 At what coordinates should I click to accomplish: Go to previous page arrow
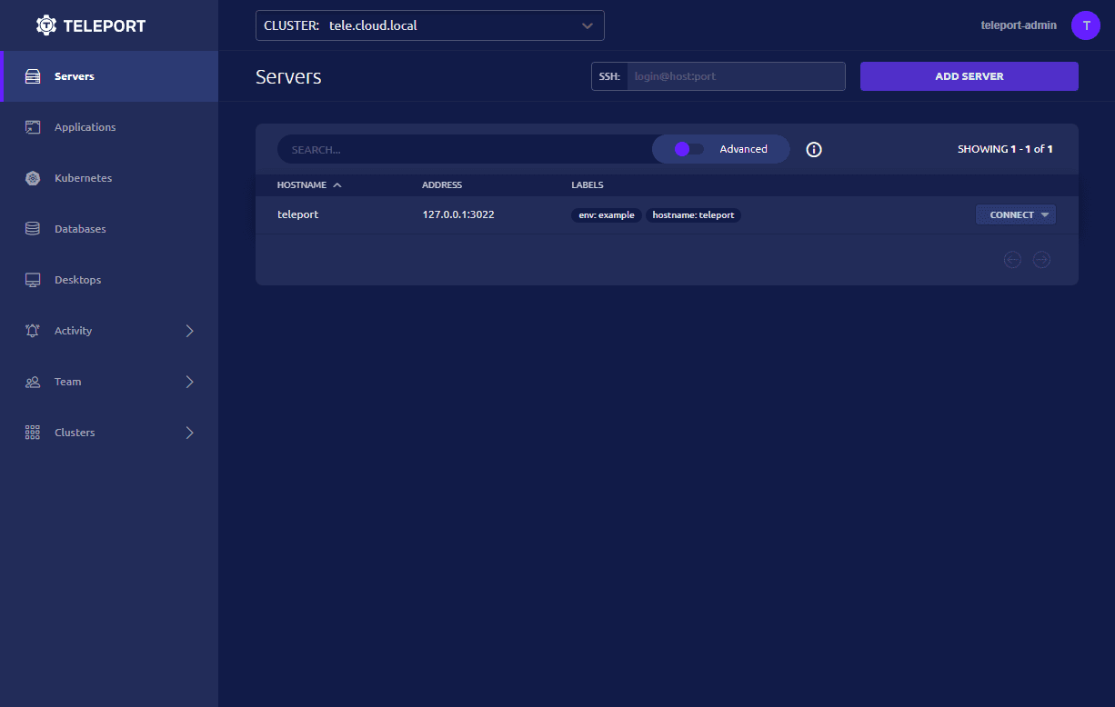point(1012,260)
